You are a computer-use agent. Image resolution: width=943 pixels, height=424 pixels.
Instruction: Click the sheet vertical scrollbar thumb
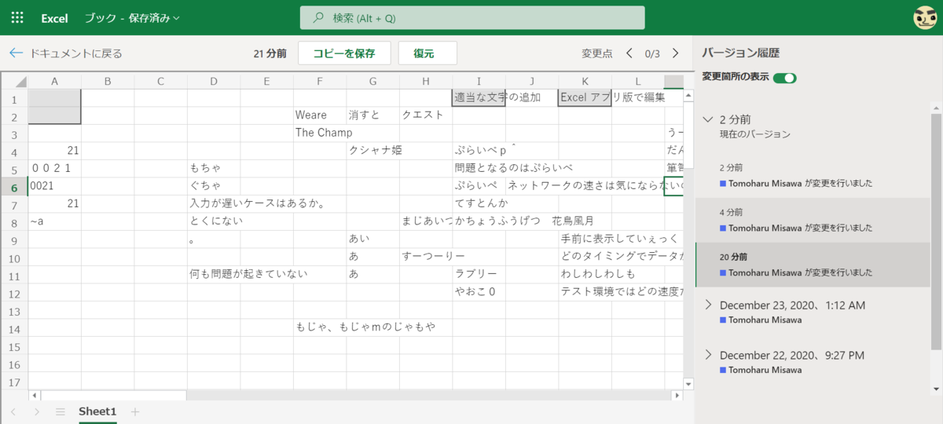tap(689, 135)
